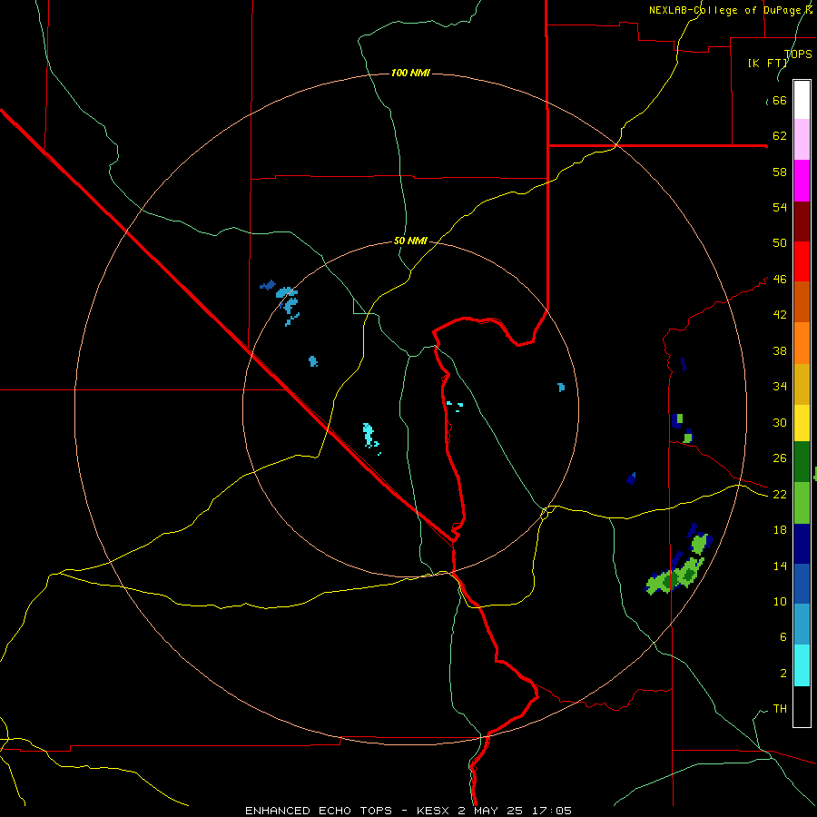This screenshot has height=817, width=817.
Task: Click the '50 NMI' range ring label
Action: pyautogui.click(x=410, y=241)
